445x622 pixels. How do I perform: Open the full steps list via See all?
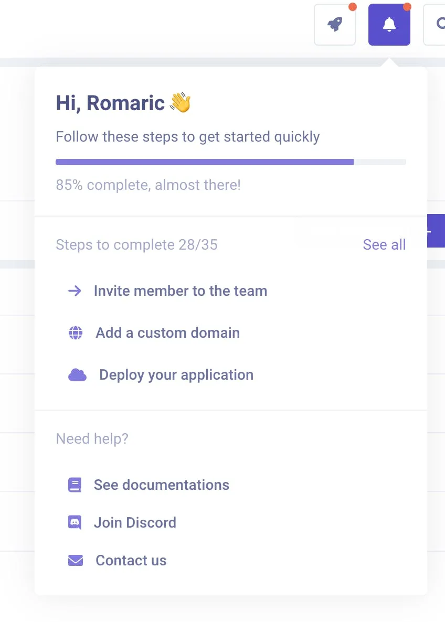coord(384,244)
